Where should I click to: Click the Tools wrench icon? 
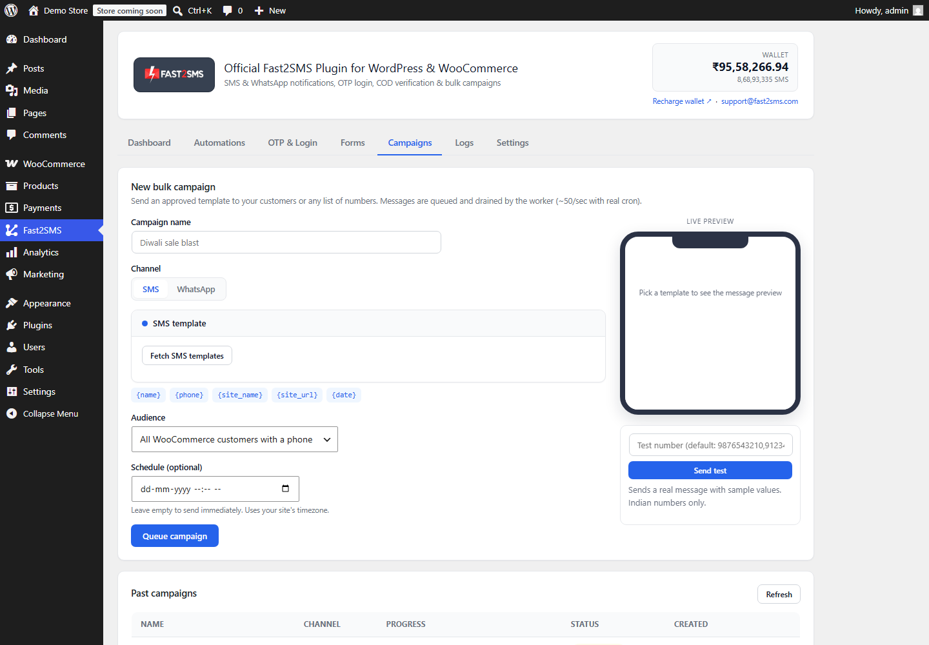click(12, 370)
